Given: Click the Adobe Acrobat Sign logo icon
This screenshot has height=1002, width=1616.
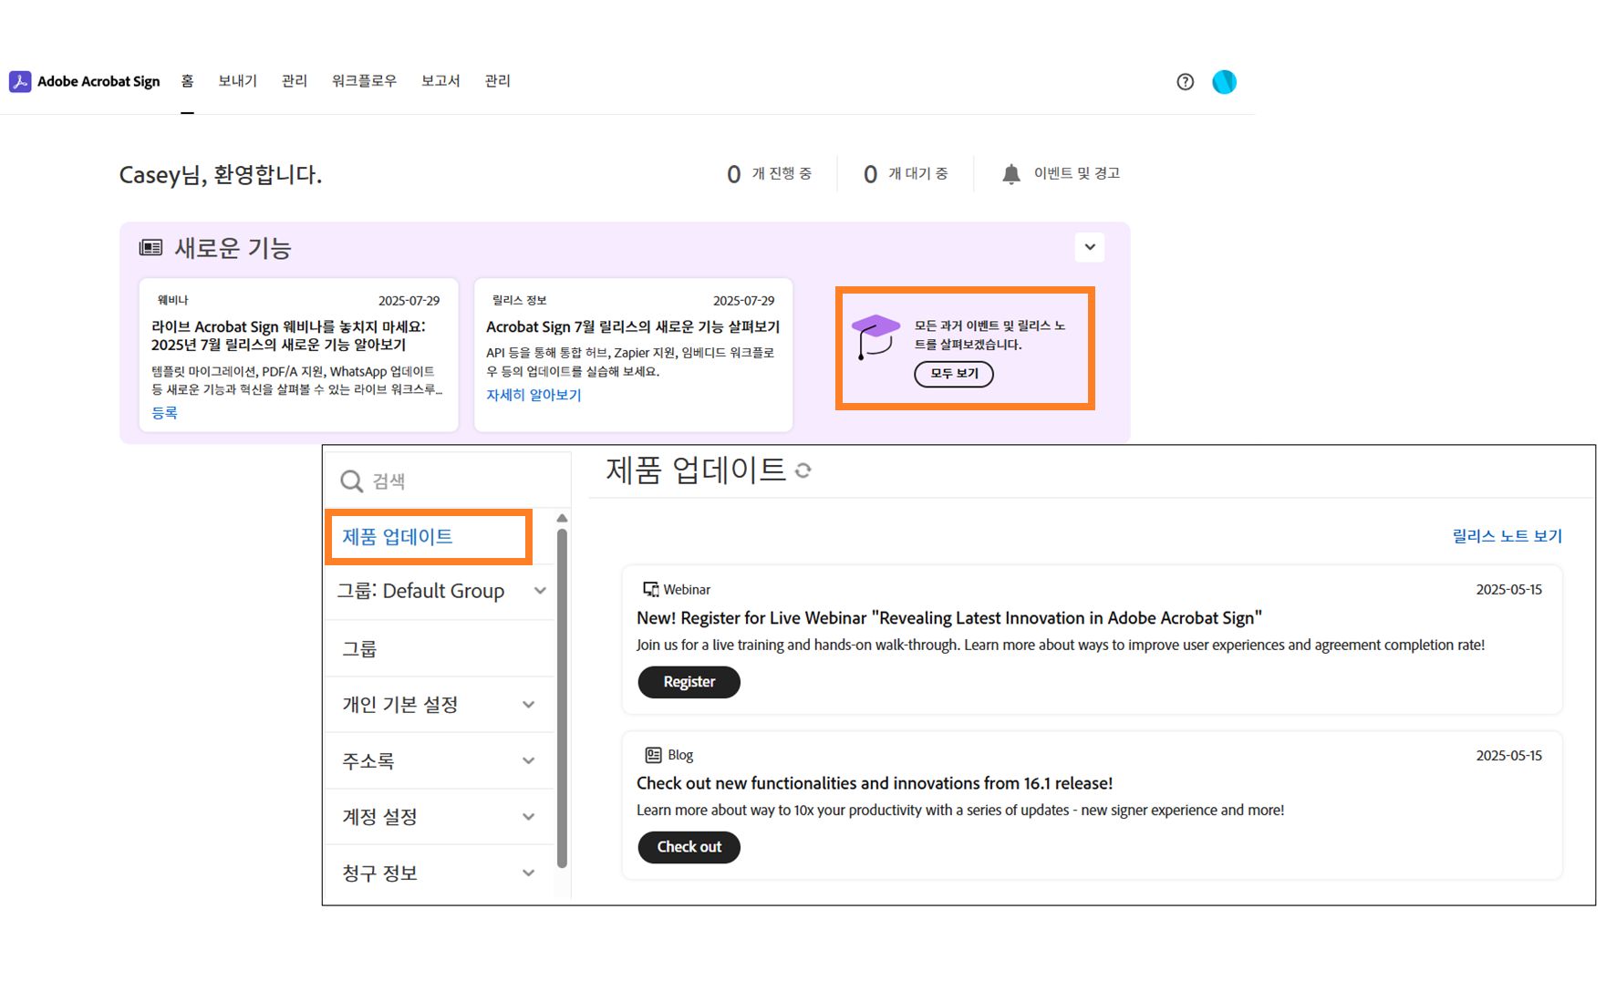Looking at the screenshot, I should tap(20, 82).
